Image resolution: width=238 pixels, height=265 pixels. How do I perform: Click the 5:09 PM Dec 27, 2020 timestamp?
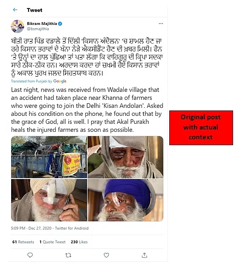tap(31, 228)
